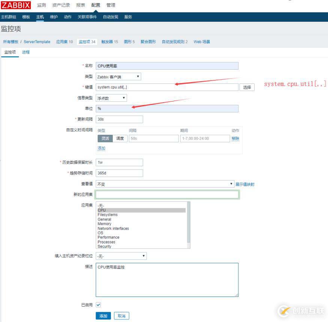Switch to the 进程 form tab
The image size is (328, 322).
pos(26,52)
